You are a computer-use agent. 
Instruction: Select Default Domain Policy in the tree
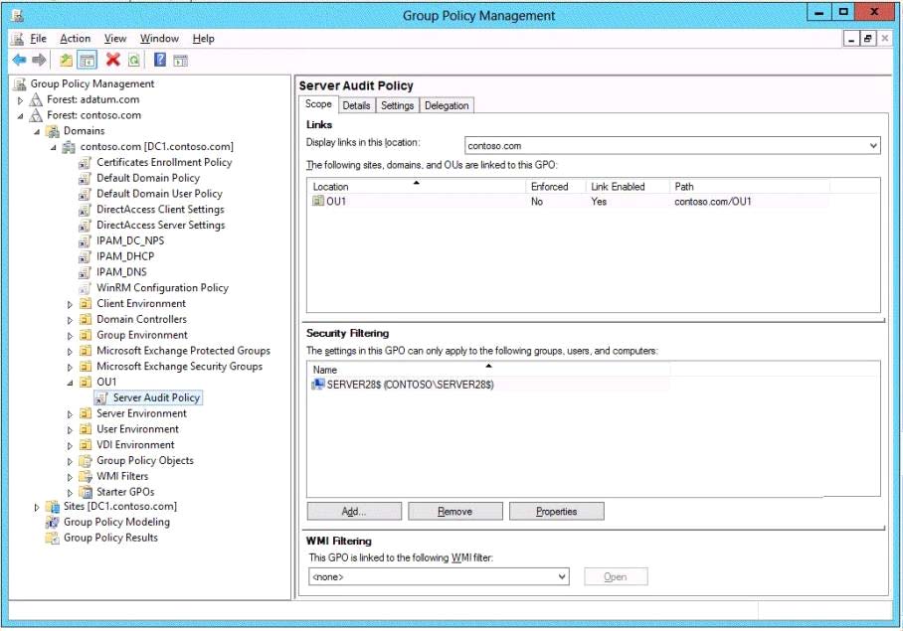tap(147, 178)
